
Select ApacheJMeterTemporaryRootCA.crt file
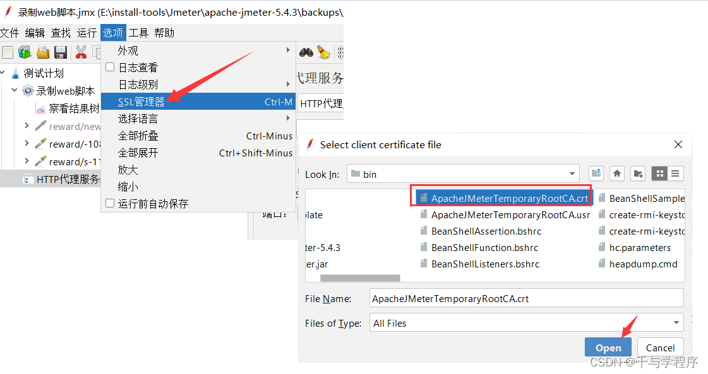click(503, 198)
